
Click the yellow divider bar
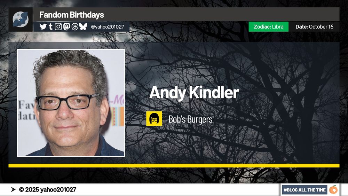[x=174, y=166]
